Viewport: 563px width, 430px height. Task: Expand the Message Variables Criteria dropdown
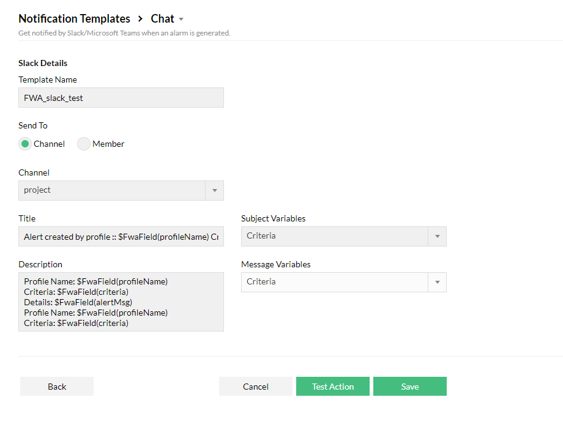(x=335, y=282)
